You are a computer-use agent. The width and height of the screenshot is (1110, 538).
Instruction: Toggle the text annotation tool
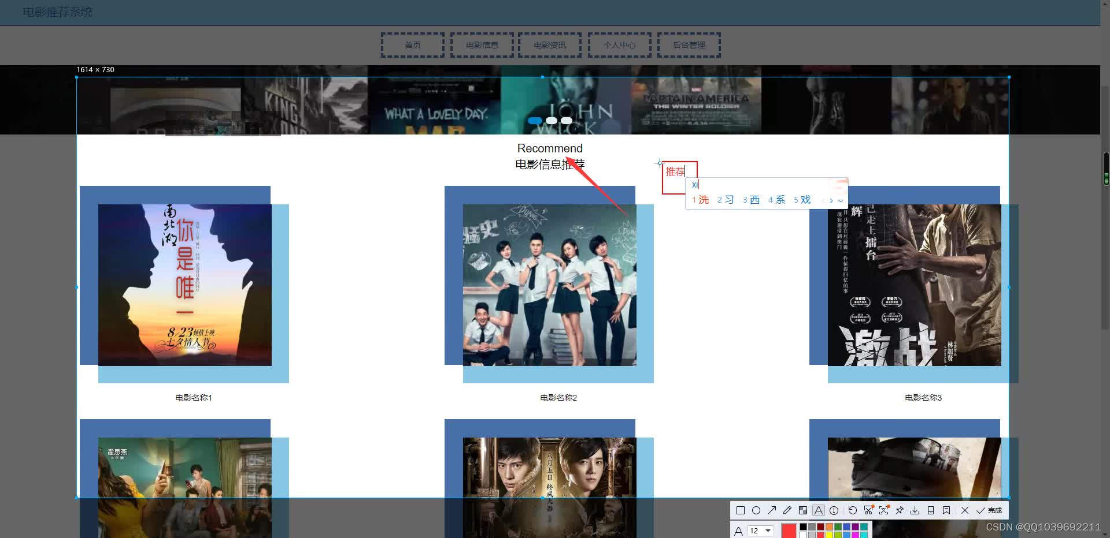(x=819, y=510)
